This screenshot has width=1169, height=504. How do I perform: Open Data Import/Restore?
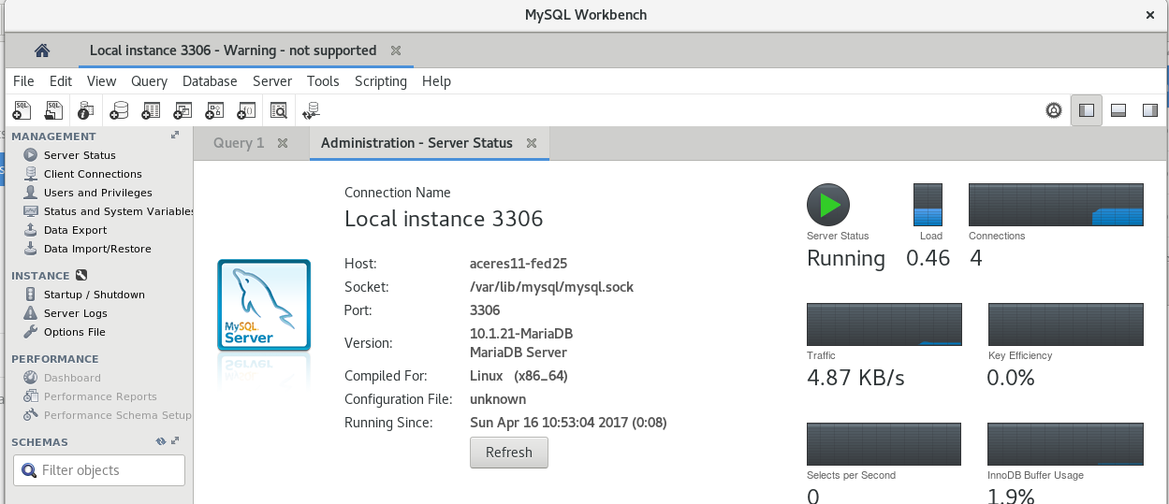(x=97, y=249)
